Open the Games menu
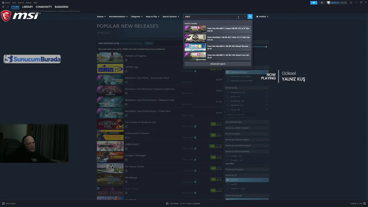 (28, 3)
